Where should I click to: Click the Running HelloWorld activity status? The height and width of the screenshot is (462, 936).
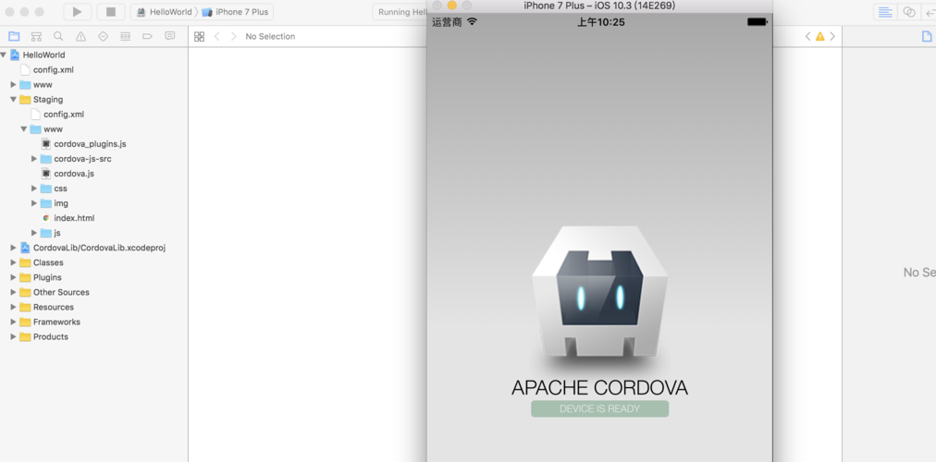pyautogui.click(x=401, y=12)
